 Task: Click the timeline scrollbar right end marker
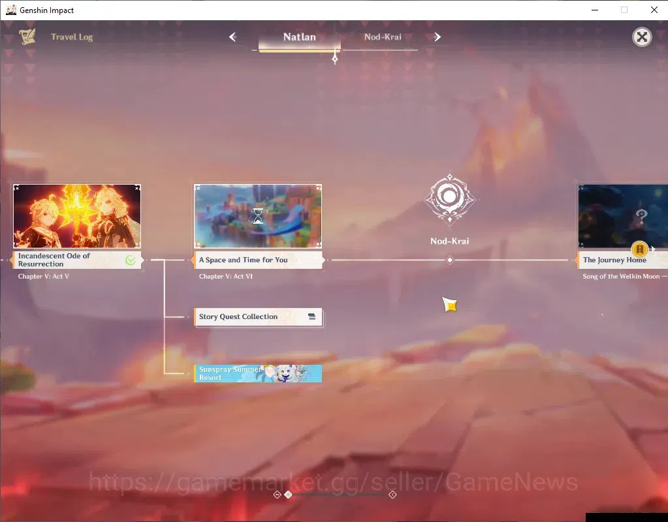392,495
